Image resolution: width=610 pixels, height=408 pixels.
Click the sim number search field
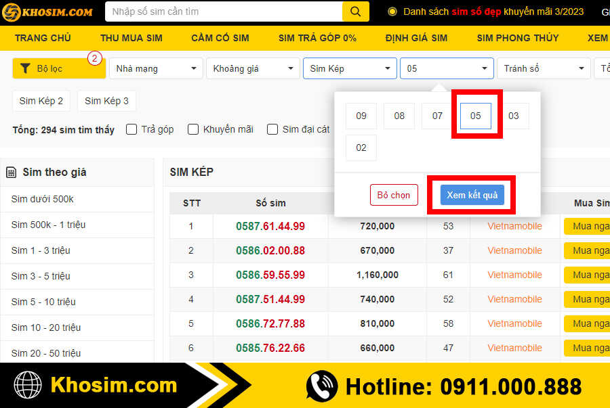224,12
